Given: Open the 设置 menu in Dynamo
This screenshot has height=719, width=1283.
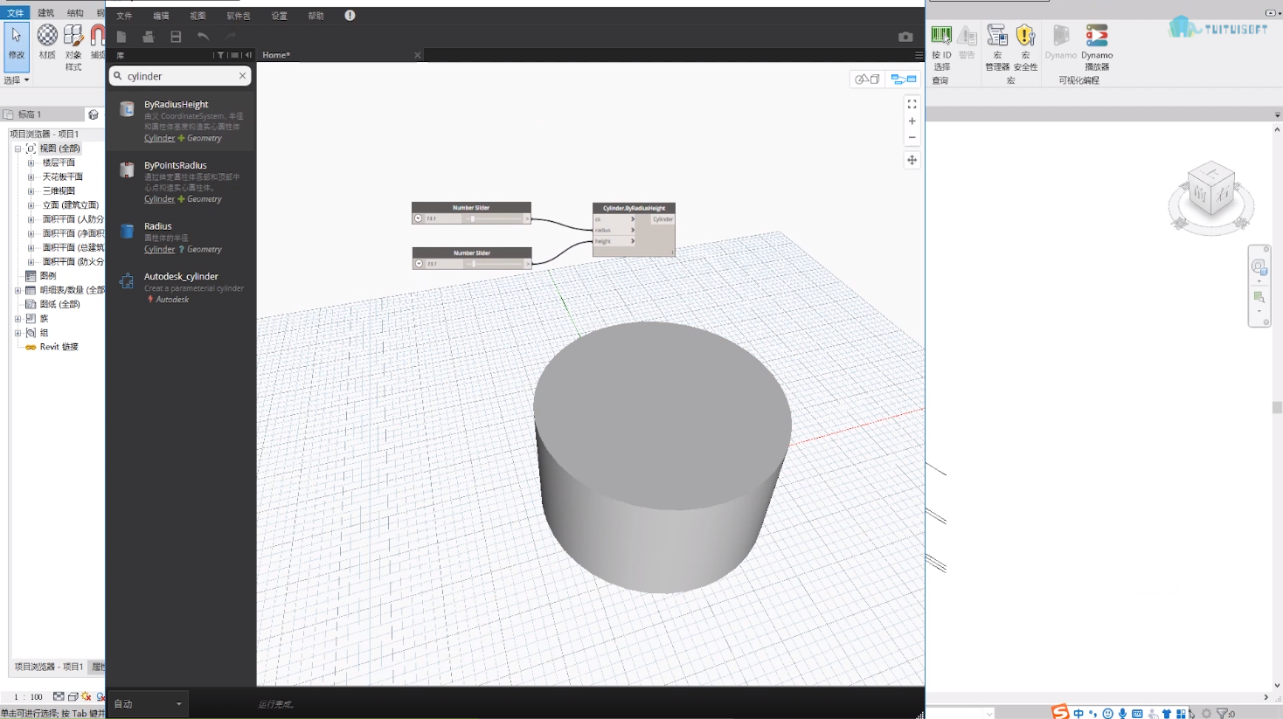Looking at the screenshot, I should [x=279, y=16].
